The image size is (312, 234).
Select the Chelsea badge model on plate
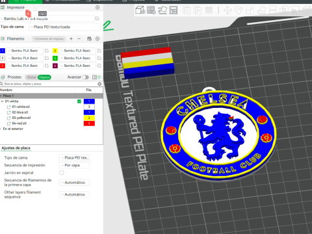pos(218,135)
